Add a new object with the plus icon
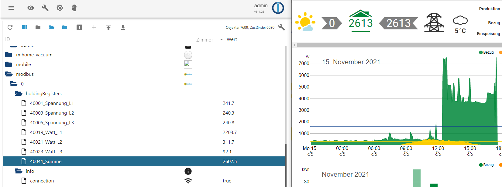The height and width of the screenshot is (187, 502). pos(94,27)
